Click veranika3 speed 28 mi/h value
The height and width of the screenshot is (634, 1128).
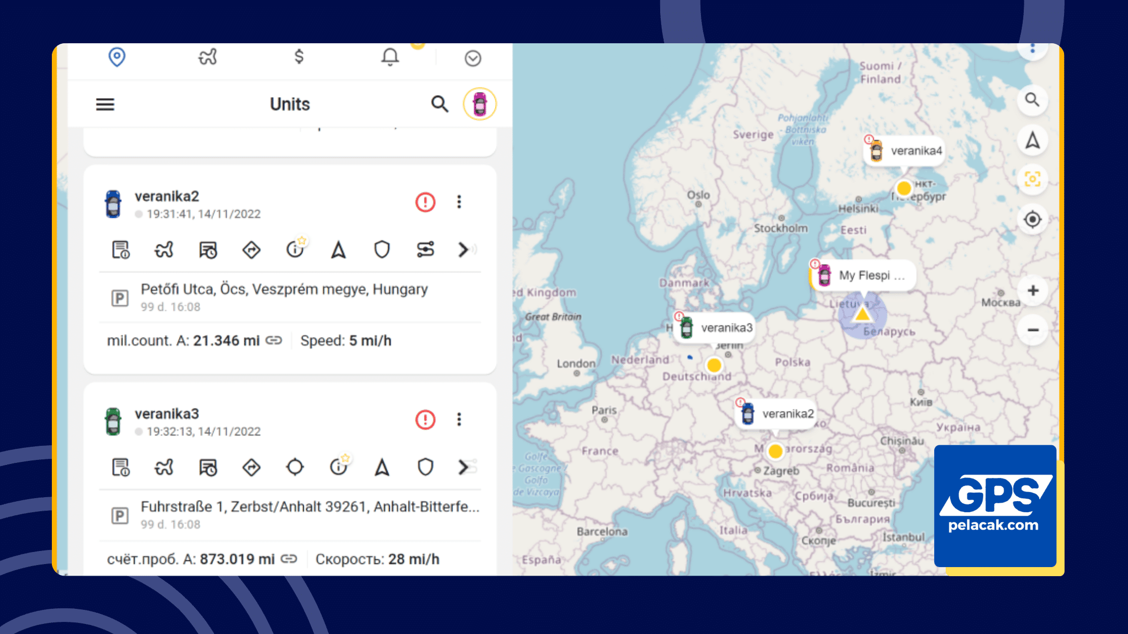[377, 559]
